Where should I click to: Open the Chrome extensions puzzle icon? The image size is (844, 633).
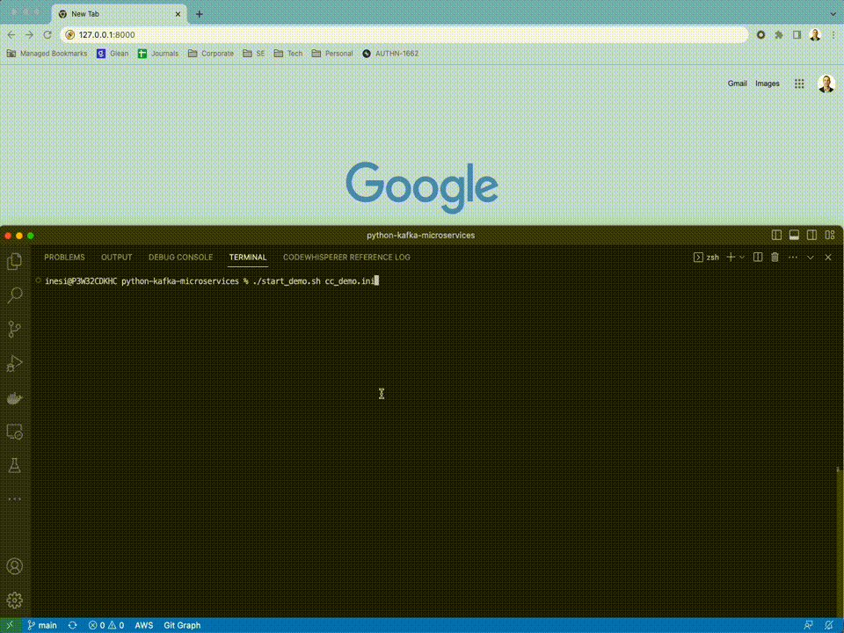(778, 34)
